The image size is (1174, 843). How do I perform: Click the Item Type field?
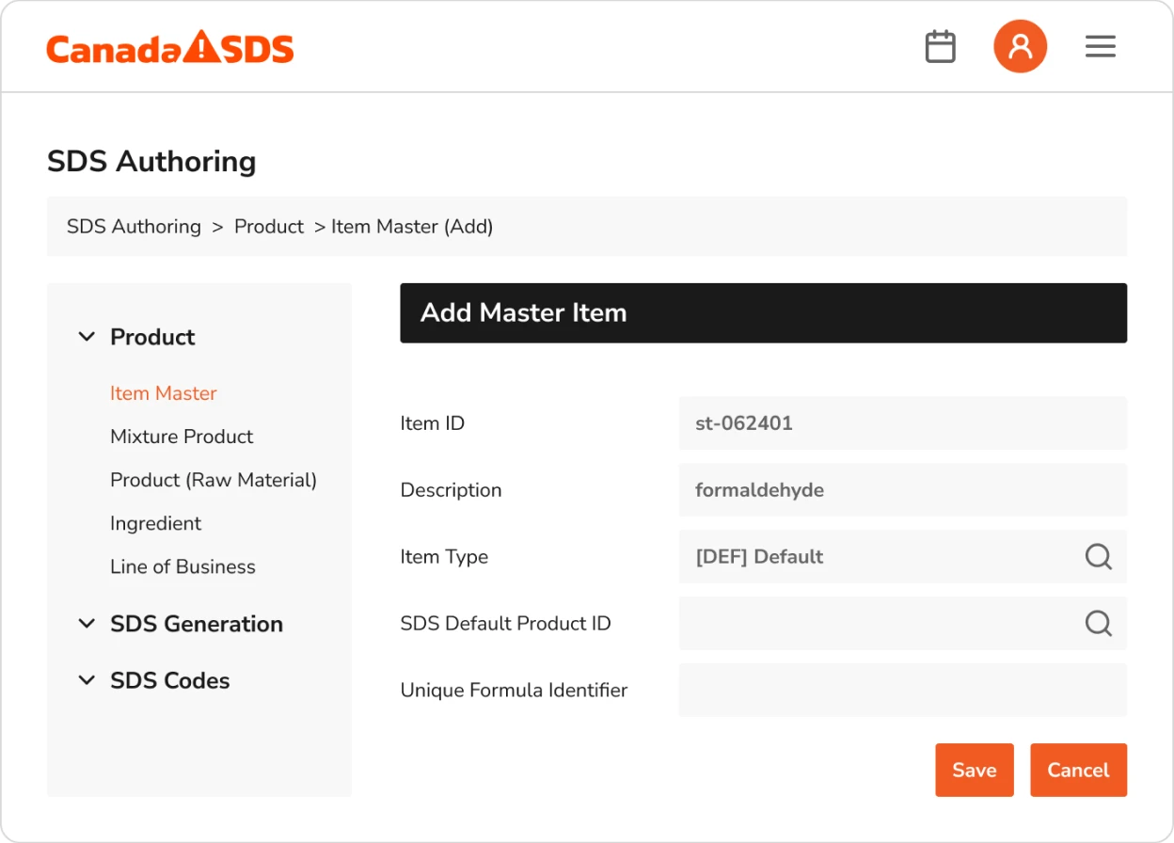[903, 556]
